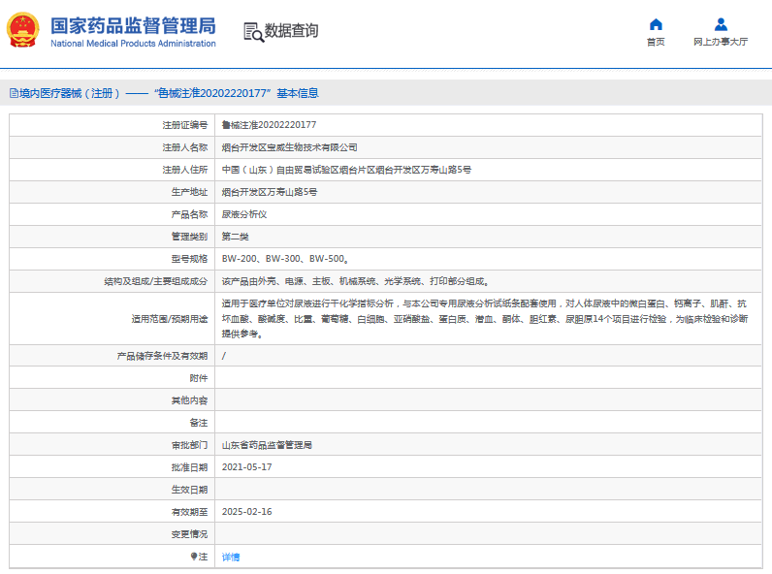Click the intended use paragraph 适用于医疗单位
This screenshot has width=772, height=574.
tap(485, 318)
